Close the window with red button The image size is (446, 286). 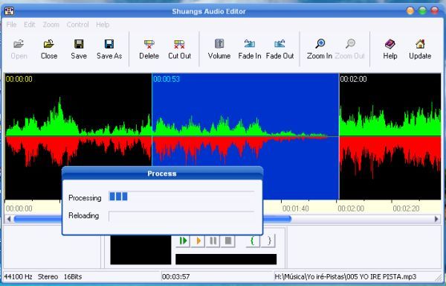(x=435, y=11)
